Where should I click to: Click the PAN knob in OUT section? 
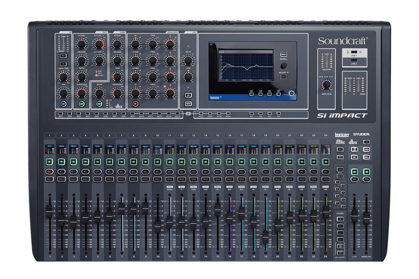tap(188, 77)
